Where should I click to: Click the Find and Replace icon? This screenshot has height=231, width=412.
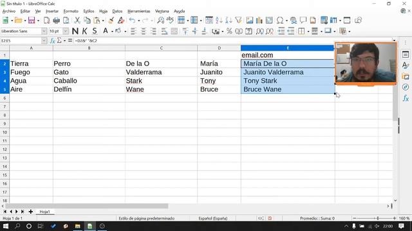point(160,20)
